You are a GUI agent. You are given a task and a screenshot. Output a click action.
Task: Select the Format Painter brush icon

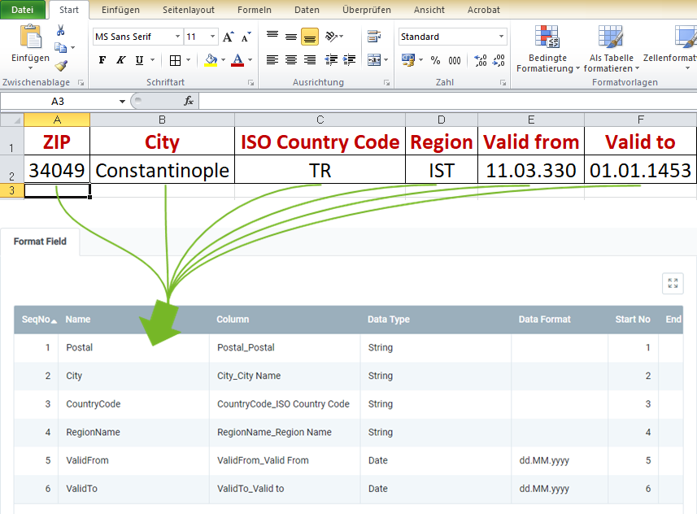tap(61, 66)
